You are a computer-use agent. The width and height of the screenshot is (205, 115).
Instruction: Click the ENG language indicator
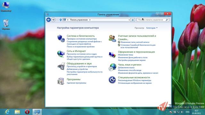pyautogui.click(x=187, y=112)
